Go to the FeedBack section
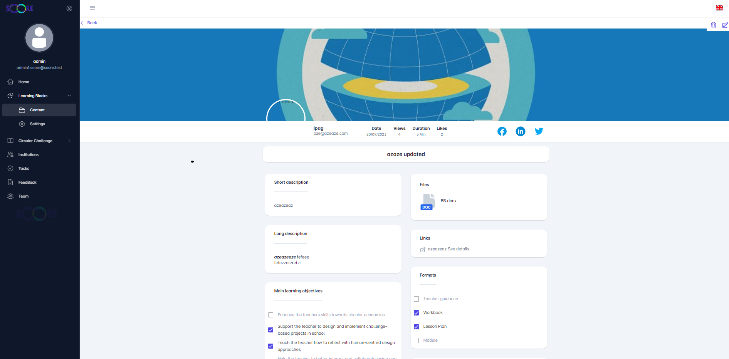Viewport: 729px width, 359px height. click(x=27, y=183)
